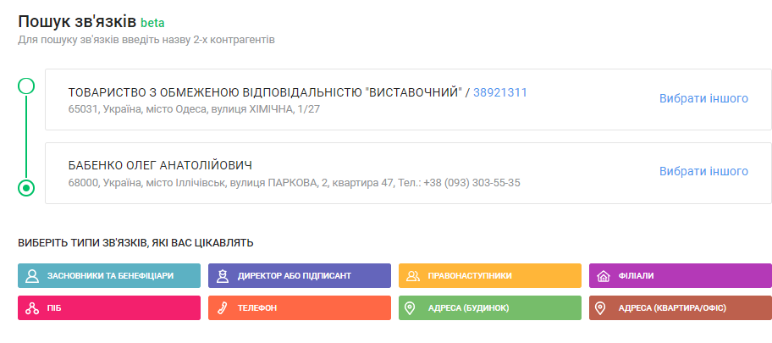Toggle the Засновники та бенефіціари link type
Image resolution: width=772 pixels, height=343 pixels.
tap(110, 276)
